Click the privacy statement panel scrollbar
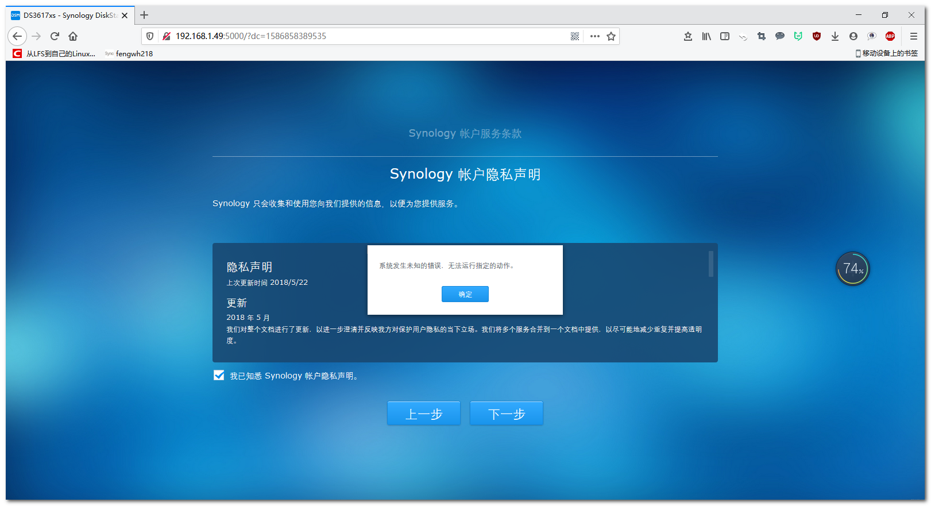 (x=711, y=264)
